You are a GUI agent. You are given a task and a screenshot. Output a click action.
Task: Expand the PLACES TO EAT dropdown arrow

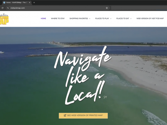[131, 19]
